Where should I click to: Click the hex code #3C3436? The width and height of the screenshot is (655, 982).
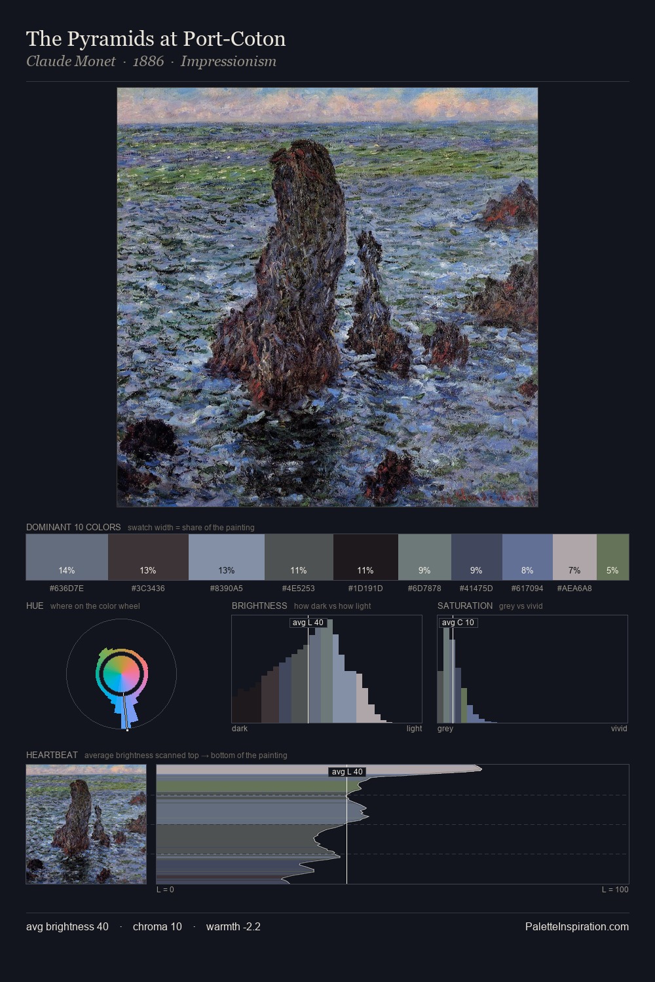[x=148, y=589]
